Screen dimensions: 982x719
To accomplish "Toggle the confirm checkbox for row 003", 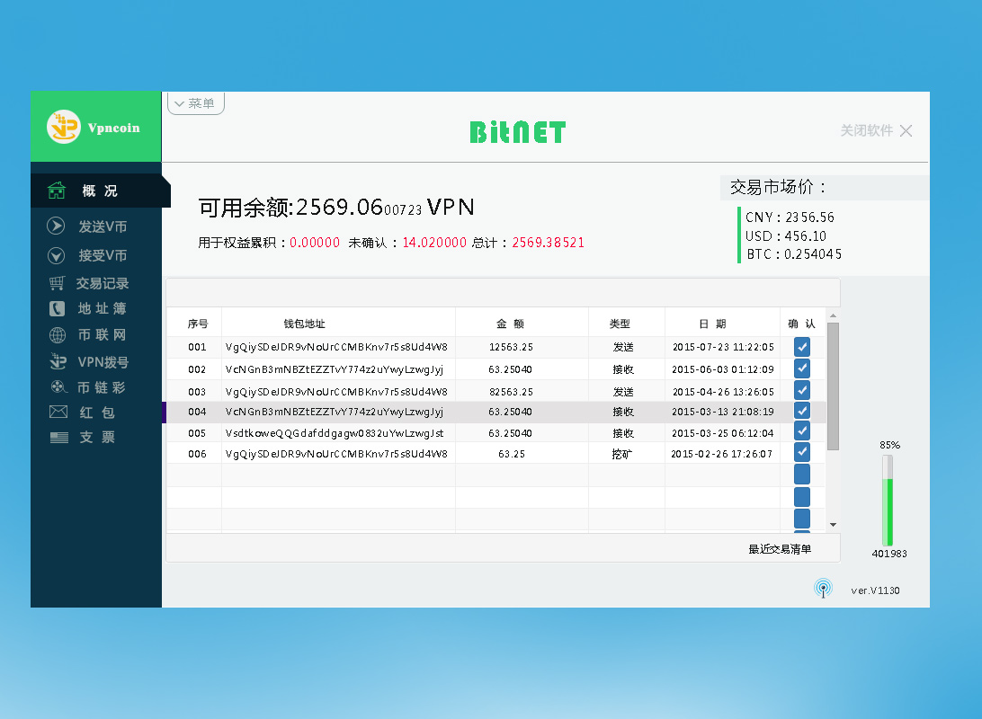I will tap(801, 390).
